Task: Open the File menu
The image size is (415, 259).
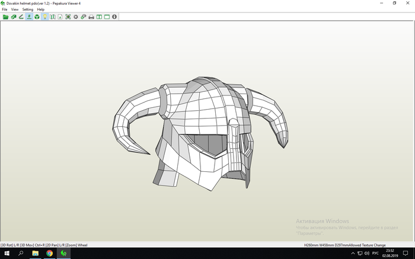Action: (5, 9)
